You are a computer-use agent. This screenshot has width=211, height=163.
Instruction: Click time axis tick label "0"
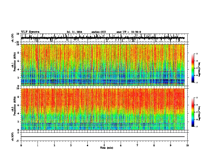pos(21,145)
